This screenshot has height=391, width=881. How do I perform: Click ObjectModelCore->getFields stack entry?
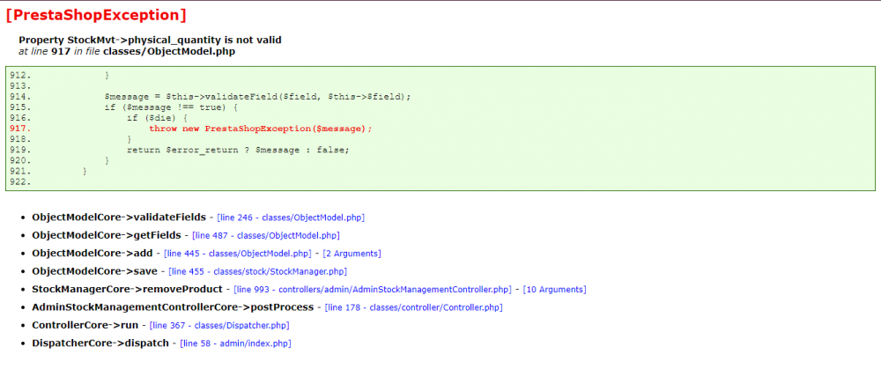107,235
